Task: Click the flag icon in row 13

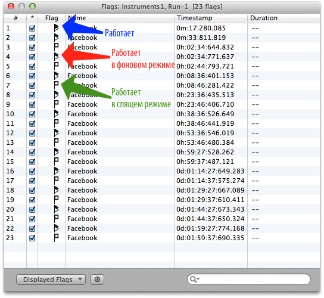Action: point(56,142)
